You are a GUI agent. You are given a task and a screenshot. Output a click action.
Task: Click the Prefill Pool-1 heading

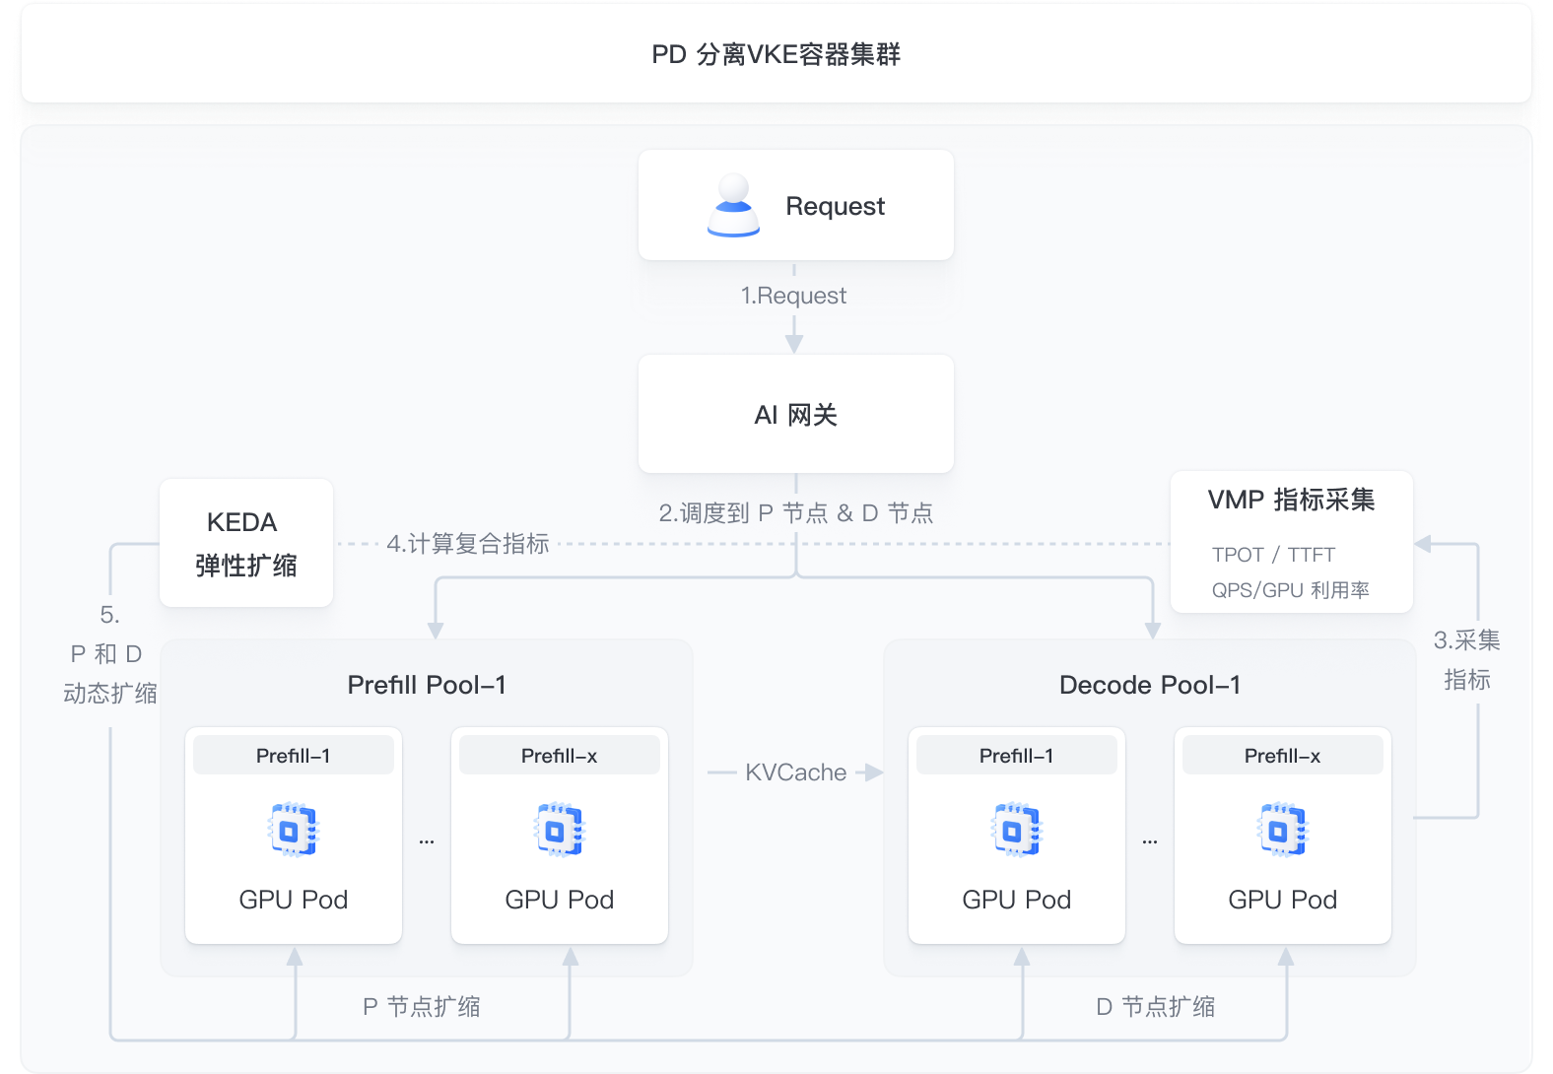pos(427,685)
